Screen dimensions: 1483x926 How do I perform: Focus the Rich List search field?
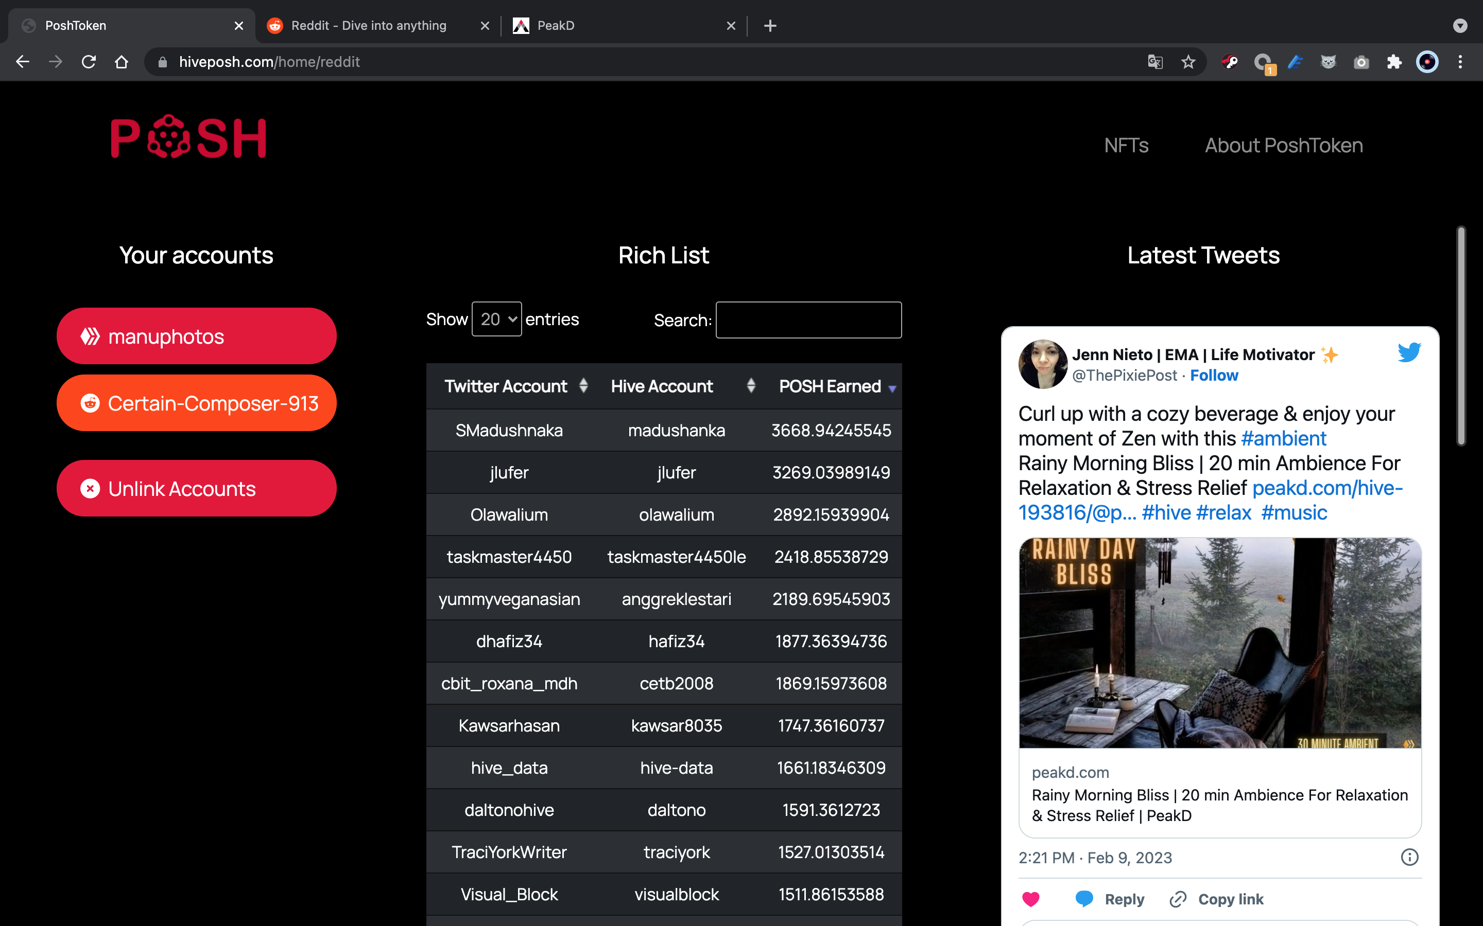point(808,319)
